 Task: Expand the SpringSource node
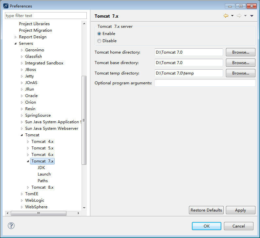point(22,115)
